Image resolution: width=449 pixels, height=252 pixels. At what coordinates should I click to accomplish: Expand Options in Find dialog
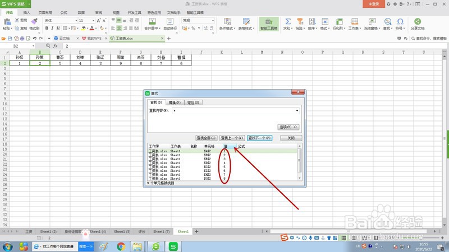(x=288, y=127)
